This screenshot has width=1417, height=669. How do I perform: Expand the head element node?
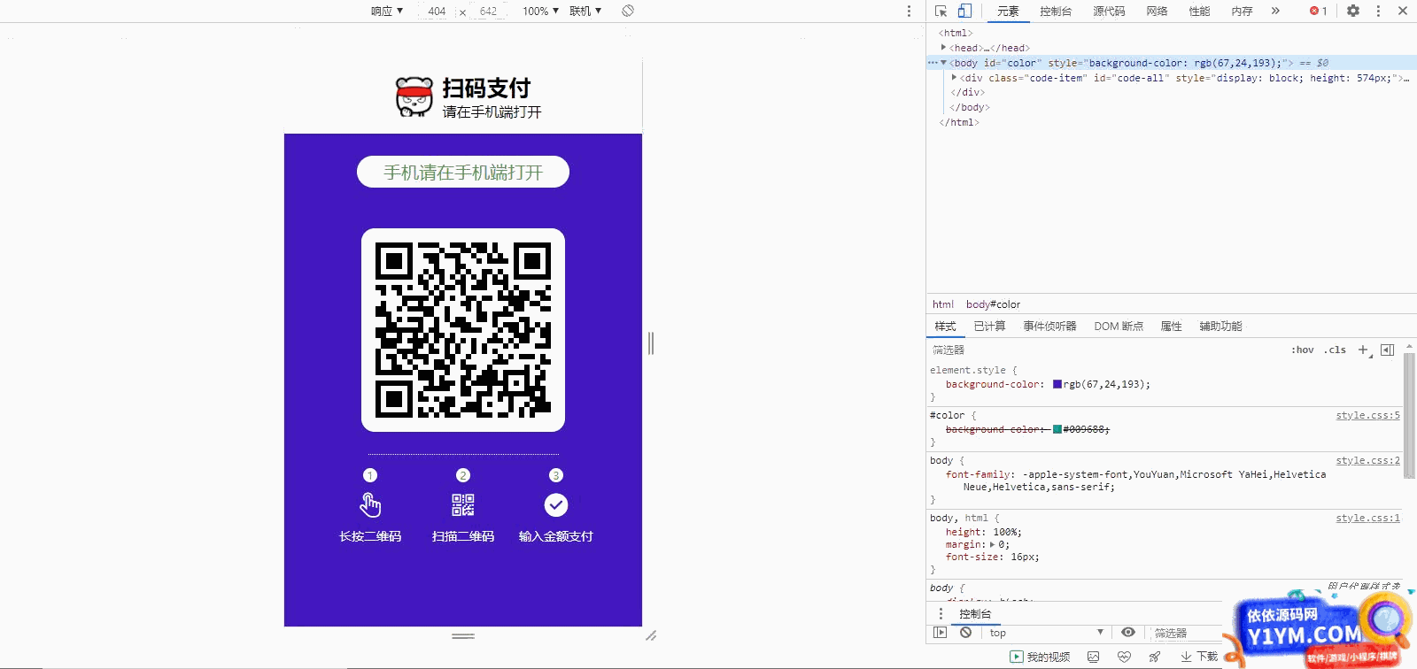pyautogui.click(x=943, y=48)
